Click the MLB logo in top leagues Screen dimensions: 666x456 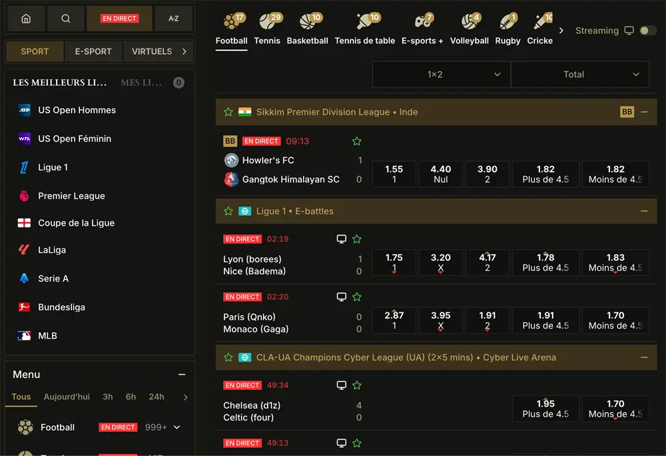pos(24,336)
